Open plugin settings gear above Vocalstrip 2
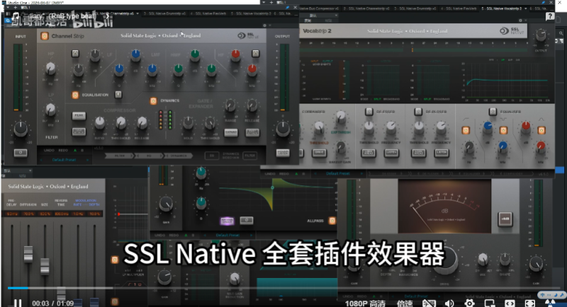The image size is (567, 307). (x=520, y=21)
